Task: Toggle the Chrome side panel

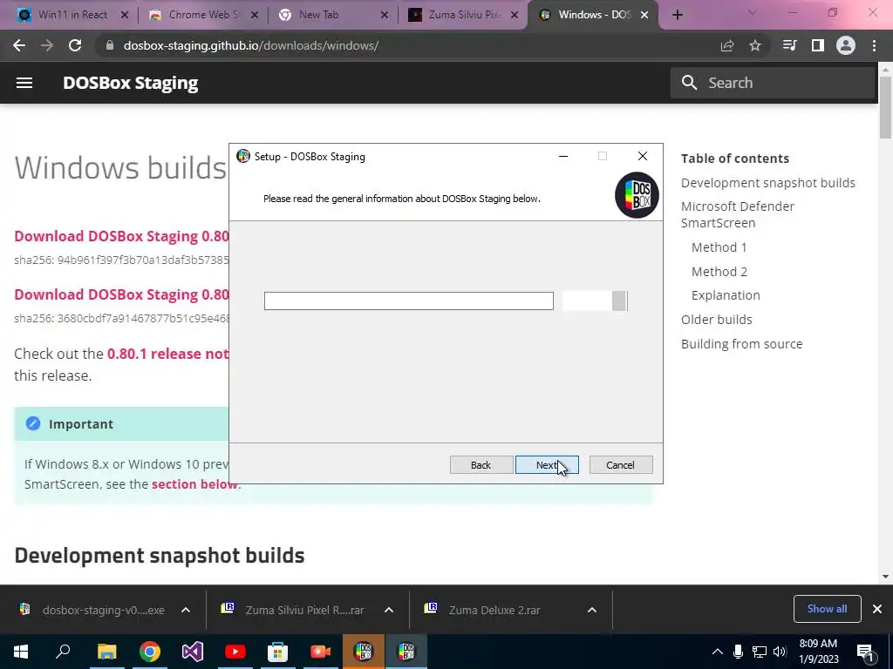Action: (x=818, y=45)
